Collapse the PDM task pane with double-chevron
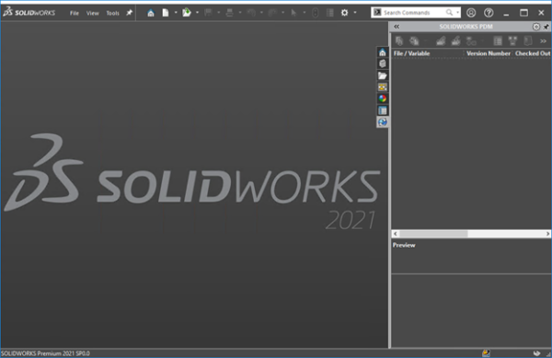The image size is (552, 358). pyautogui.click(x=397, y=27)
